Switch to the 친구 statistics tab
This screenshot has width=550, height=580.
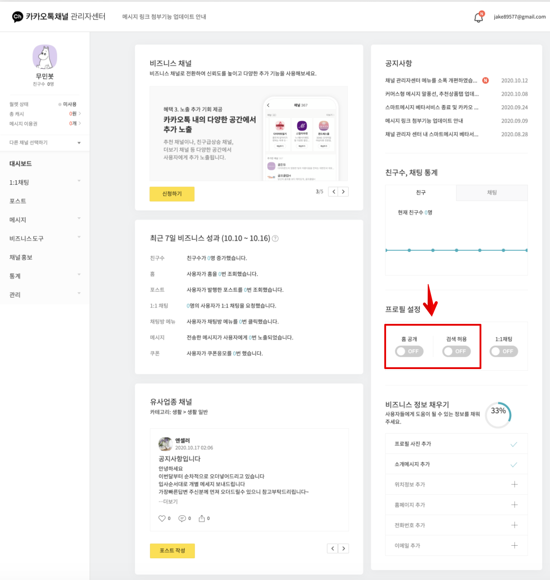pos(421,192)
